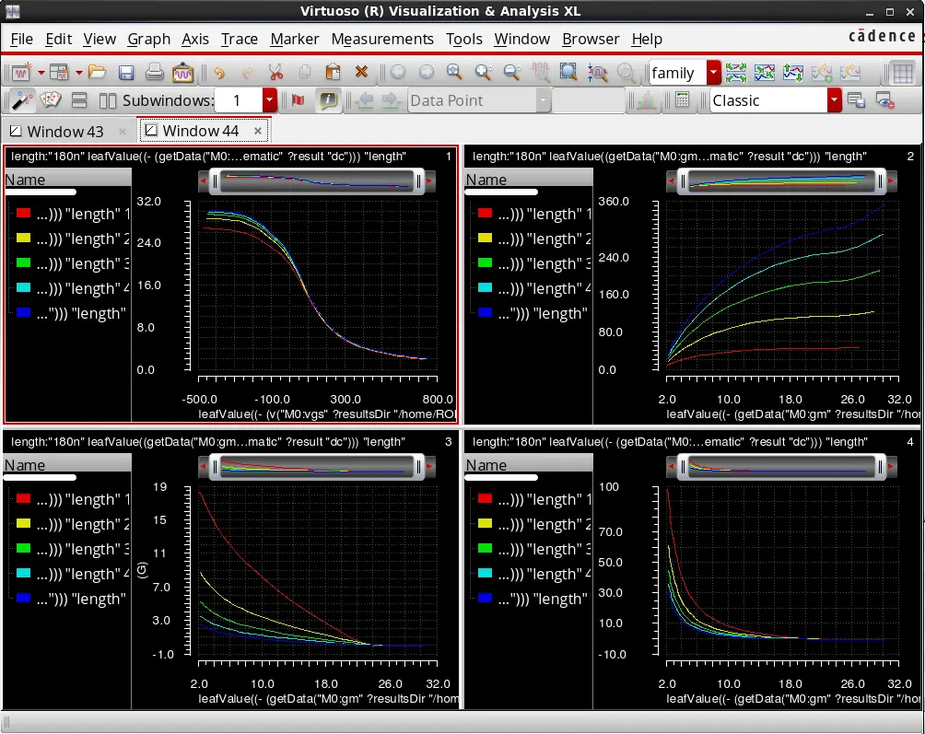Open the Classic workspace dropdown
Image resolution: width=925 pixels, height=734 pixels.
(834, 100)
